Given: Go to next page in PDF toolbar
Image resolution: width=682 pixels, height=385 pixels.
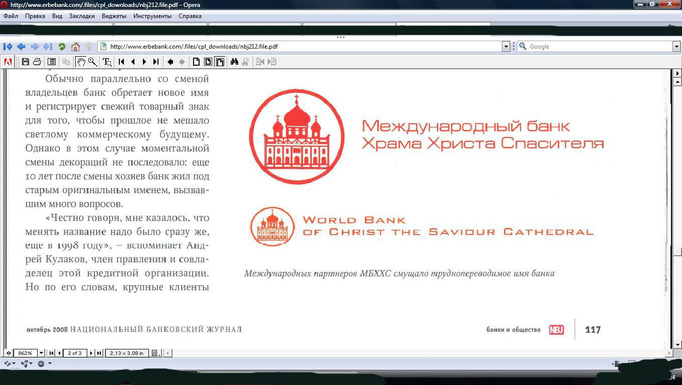Looking at the screenshot, I should click(144, 62).
